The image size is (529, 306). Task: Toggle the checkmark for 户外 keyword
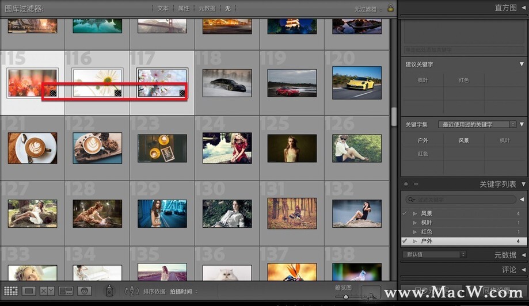(x=405, y=241)
